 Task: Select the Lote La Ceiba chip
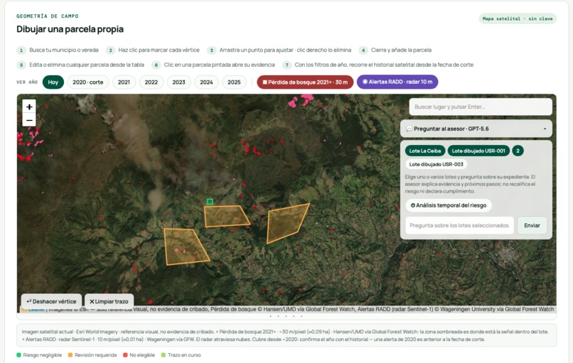click(425, 151)
